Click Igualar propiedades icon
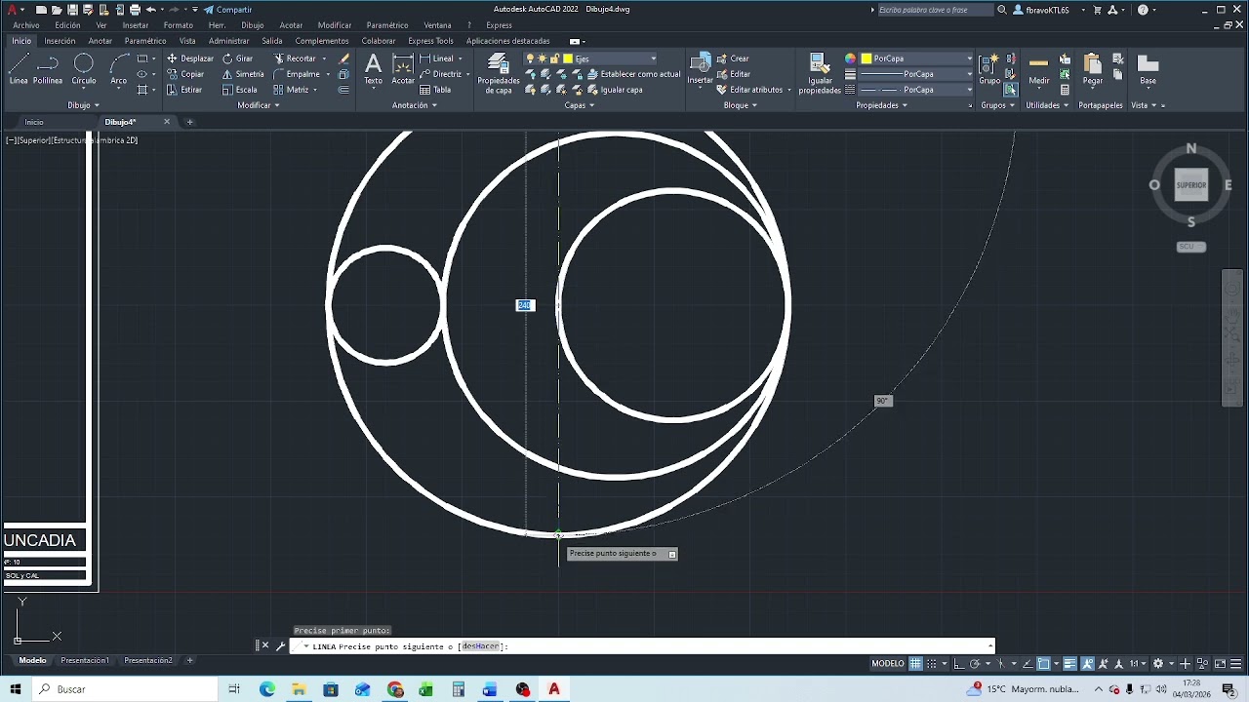1249x702 pixels. 820,73
